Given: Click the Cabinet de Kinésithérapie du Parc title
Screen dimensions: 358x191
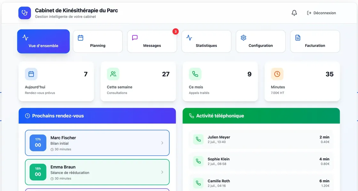Looking at the screenshot, I should [x=76, y=11].
